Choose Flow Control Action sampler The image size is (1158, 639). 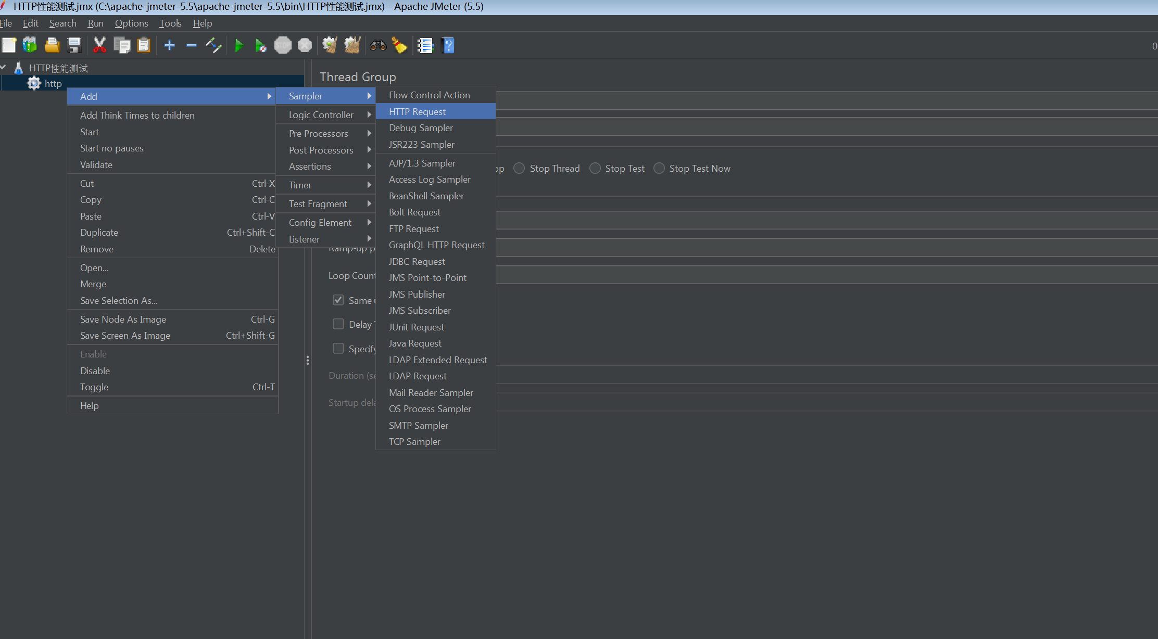coord(436,95)
